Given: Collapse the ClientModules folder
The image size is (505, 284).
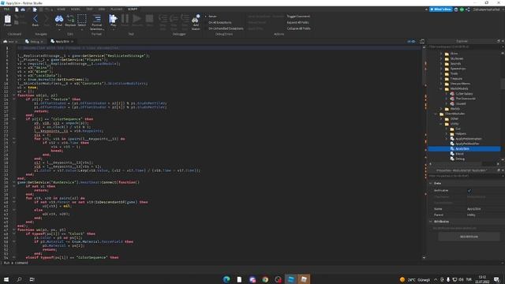Looking at the screenshot, I should coord(436,114).
